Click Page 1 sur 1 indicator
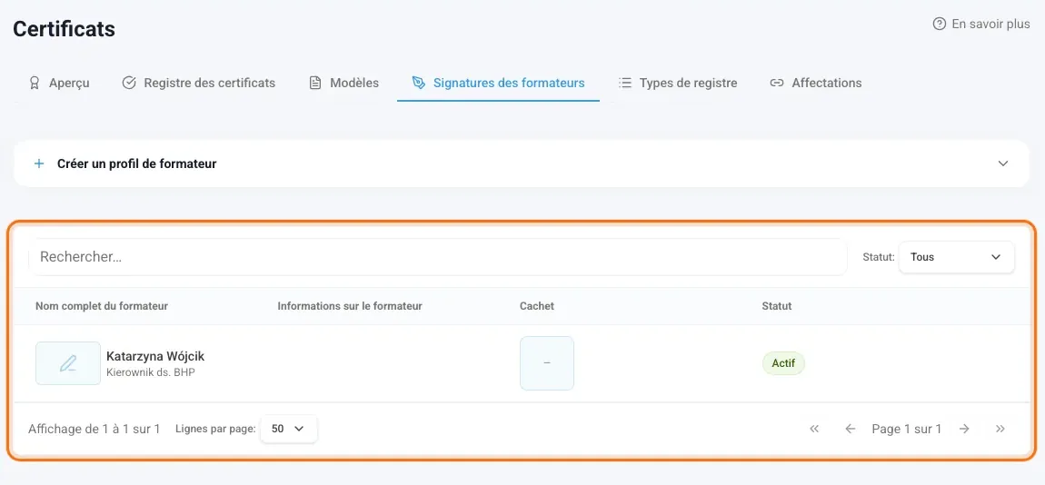1045x485 pixels. click(906, 429)
